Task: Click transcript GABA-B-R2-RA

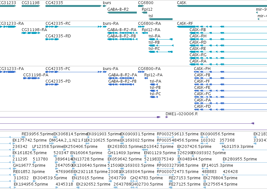Action: (122, 33)
